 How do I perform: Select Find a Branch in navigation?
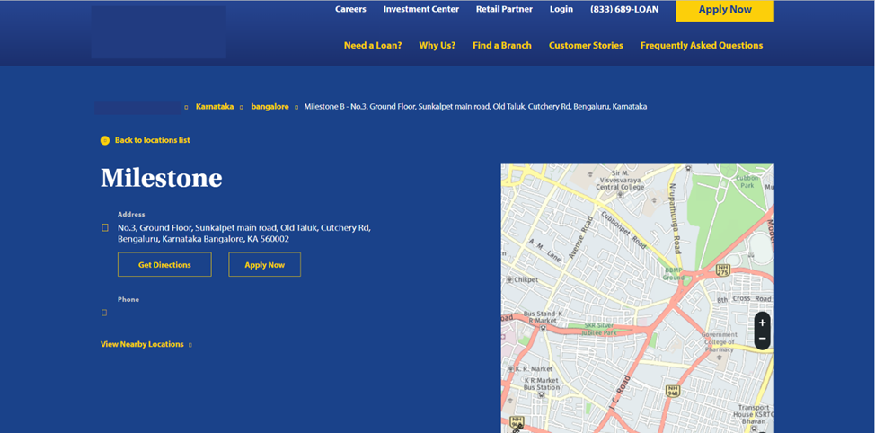[x=501, y=46]
